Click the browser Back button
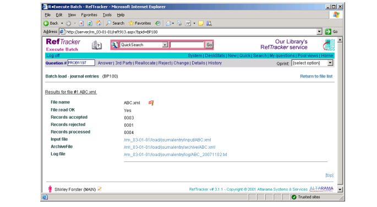The width and height of the screenshot is (377, 207). [51, 23]
